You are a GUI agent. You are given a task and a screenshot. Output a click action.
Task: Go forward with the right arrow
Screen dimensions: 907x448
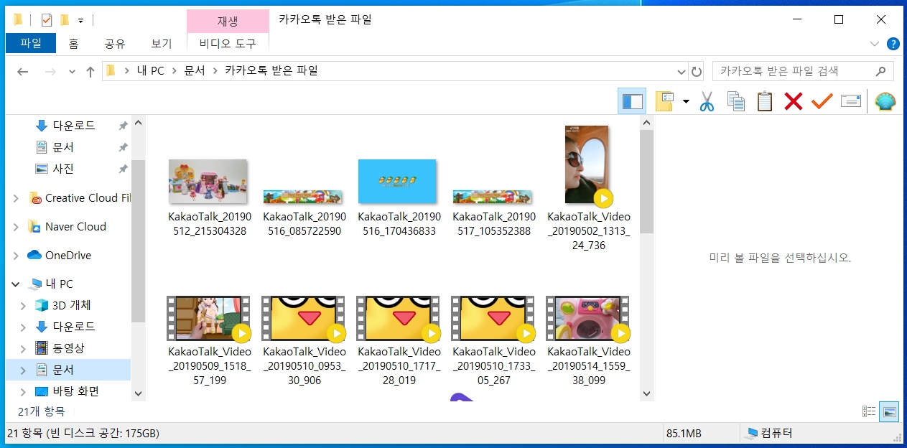[x=50, y=71]
